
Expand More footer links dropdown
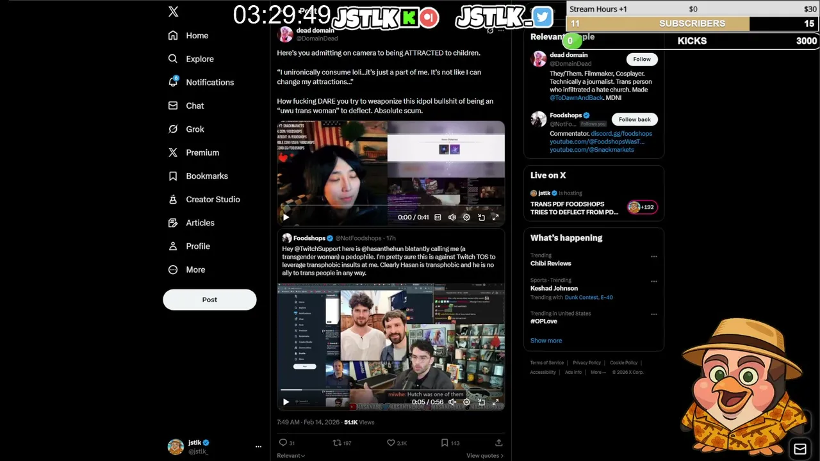(x=598, y=372)
